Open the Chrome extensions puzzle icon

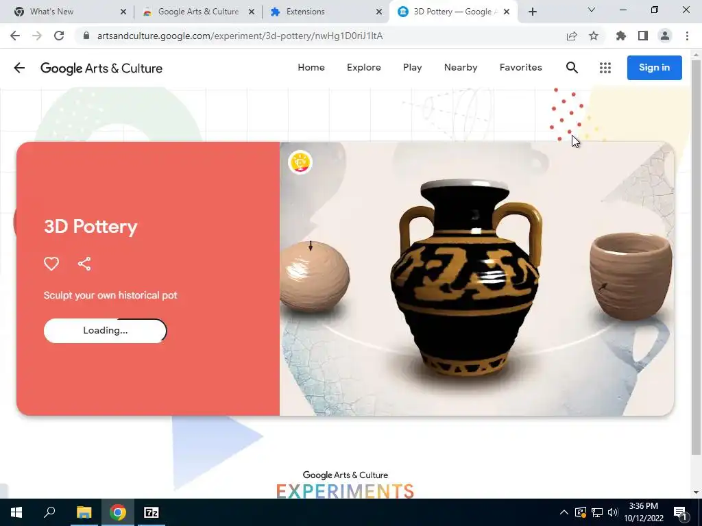pyautogui.click(x=621, y=36)
